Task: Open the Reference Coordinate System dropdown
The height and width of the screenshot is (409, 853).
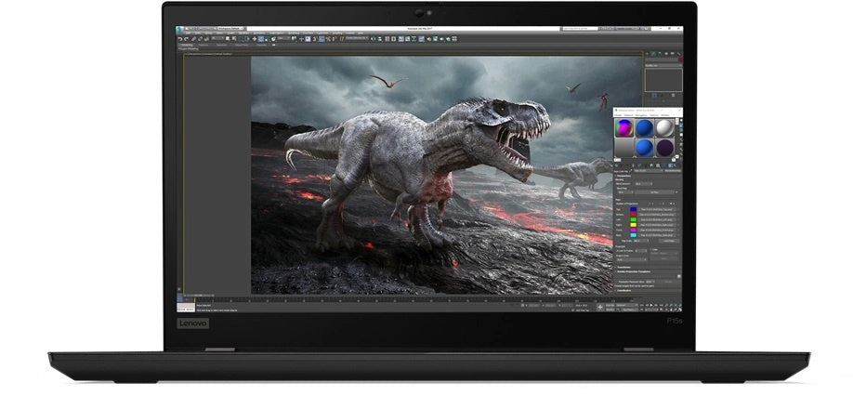Action: (x=283, y=39)
